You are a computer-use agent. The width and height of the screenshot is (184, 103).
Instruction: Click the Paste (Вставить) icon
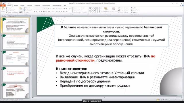(x=3, y=9)
